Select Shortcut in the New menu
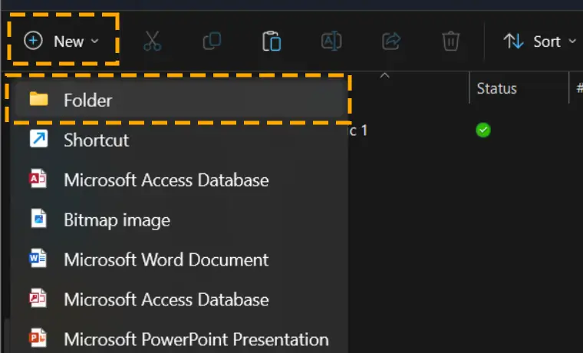Screen dimensions: 583x353 point(179,140)
